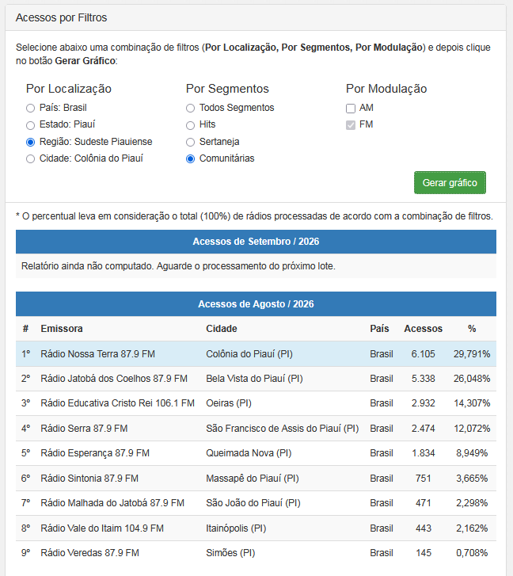Click the Simões (PI) city cell
Screen dimensions: 513x576
pyautogui.click(x=230, y=553)
